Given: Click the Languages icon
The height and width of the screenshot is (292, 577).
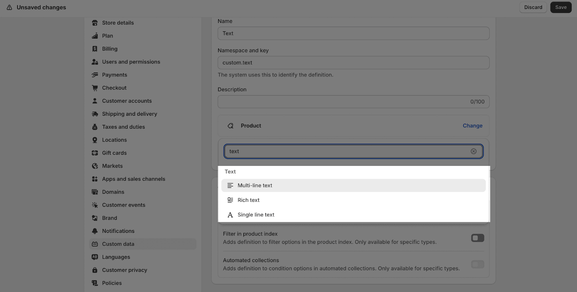Looking at the screenshot, I should 95,257.
